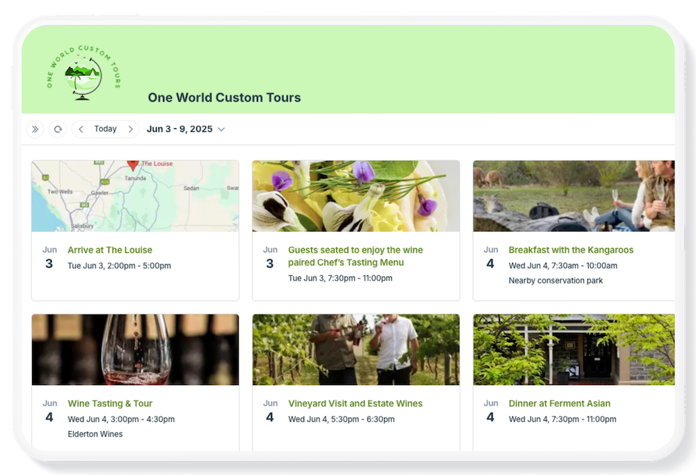696x475 pixels.
Task: Expand date range chevron next to 2025
Action: (221, 130)
